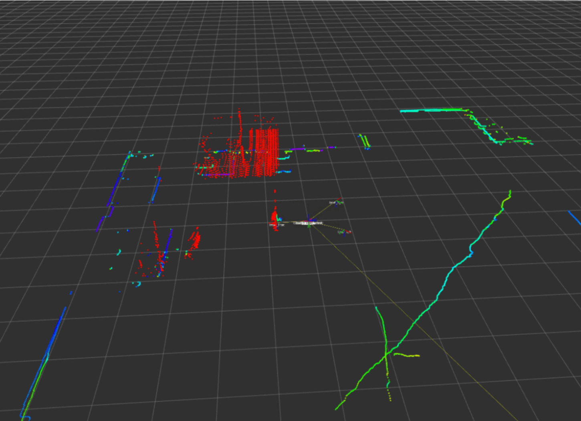Select the small red cluster left of robot

click(x=275, y=217)
